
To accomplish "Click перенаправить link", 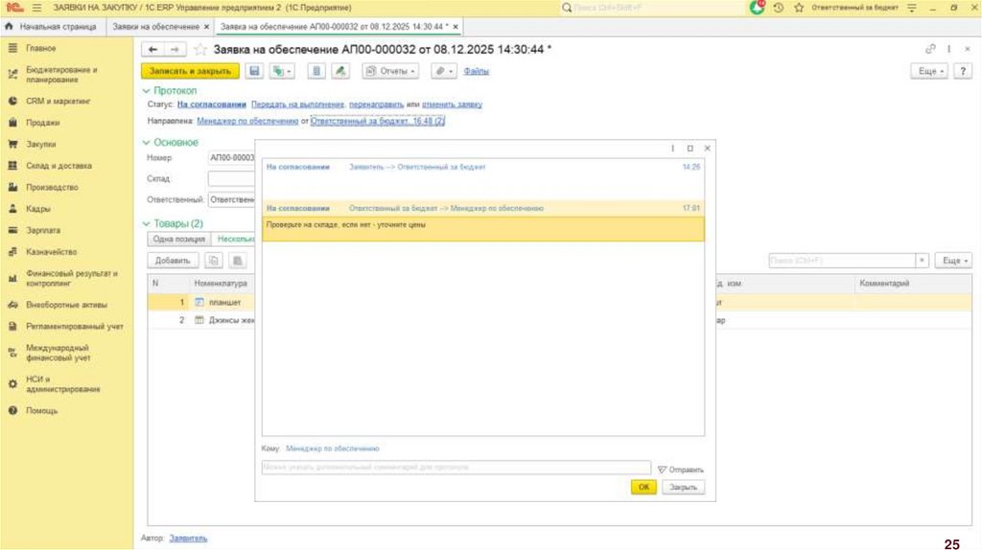I will point(376,104).
